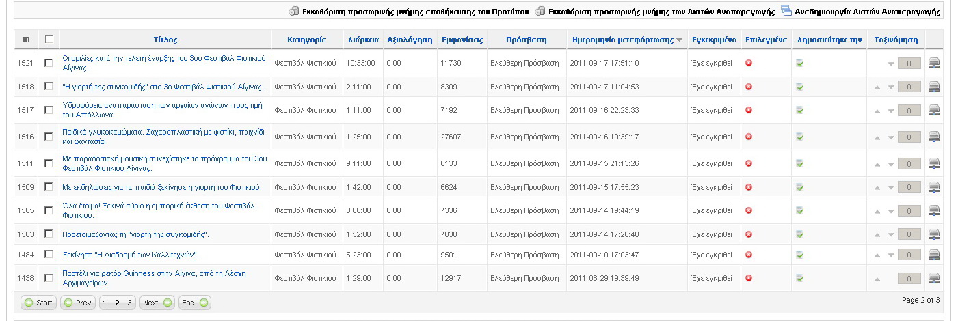Sort by 'Ημερομηνία μεταφόρτωσης' column header
This screenshot has height=321, width=958.
click(x=622, y=40)
